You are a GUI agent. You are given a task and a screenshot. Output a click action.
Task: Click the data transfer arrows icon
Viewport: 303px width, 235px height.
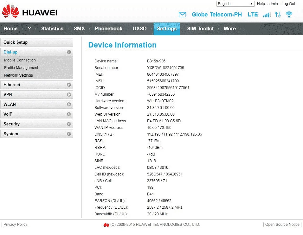(278, 15)
